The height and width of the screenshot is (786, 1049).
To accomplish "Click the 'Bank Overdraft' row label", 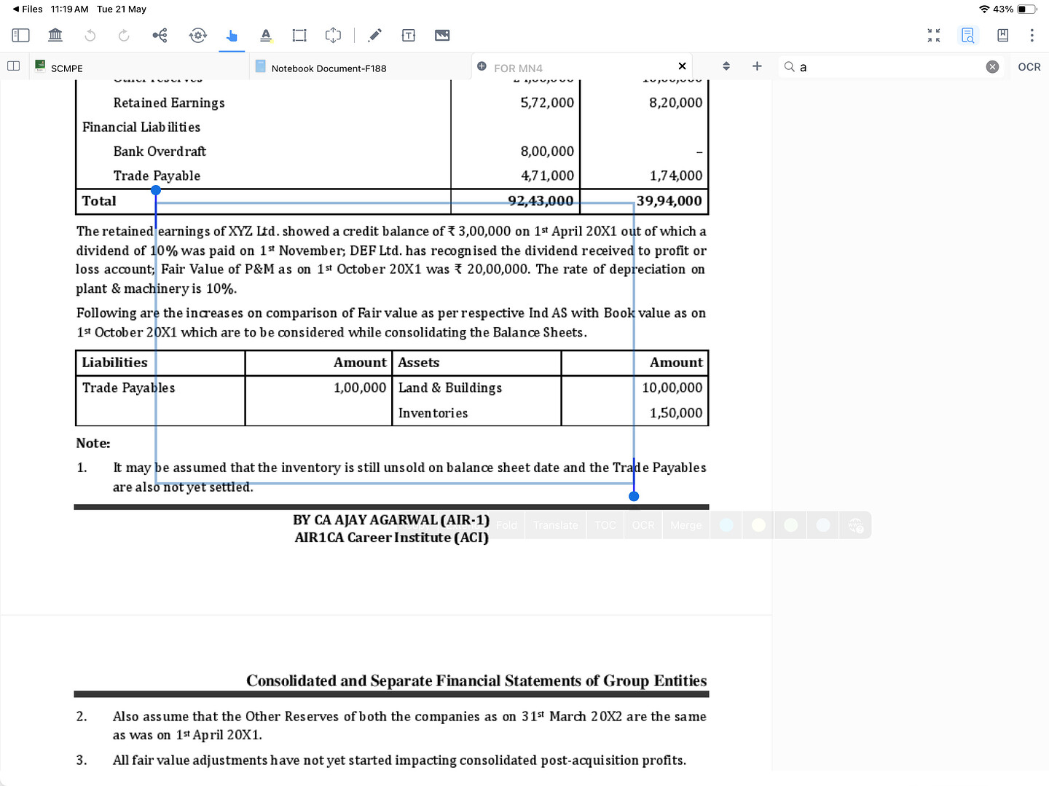I will point(160,152).
